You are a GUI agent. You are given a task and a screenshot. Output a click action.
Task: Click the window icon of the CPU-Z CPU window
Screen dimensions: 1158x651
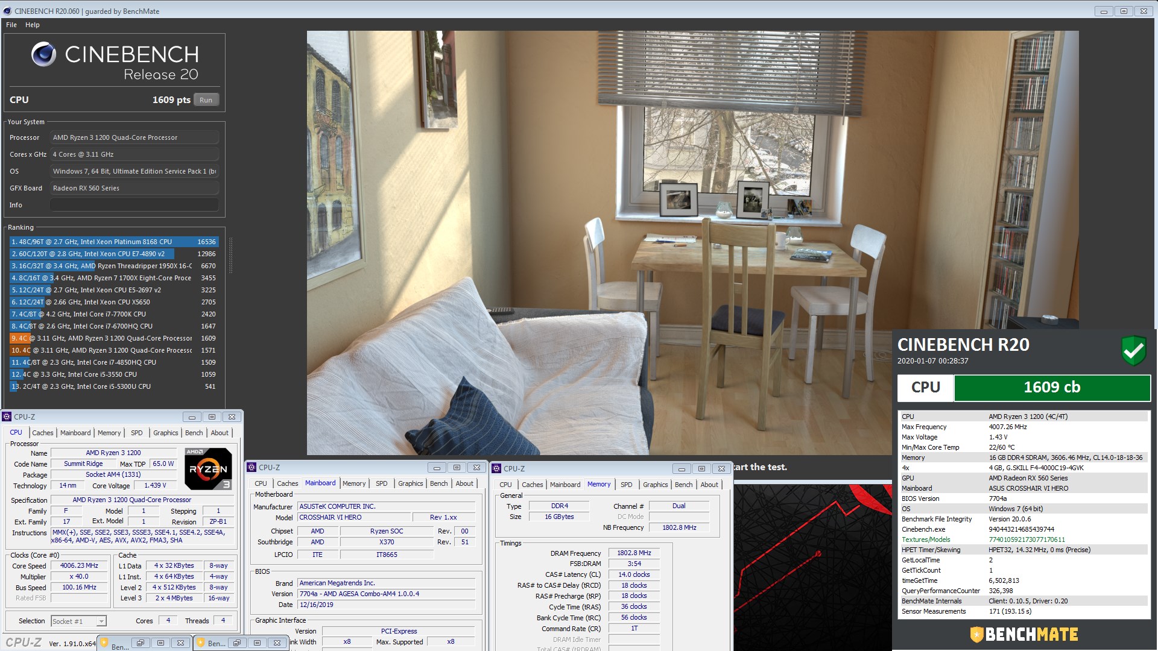(7, 417)
